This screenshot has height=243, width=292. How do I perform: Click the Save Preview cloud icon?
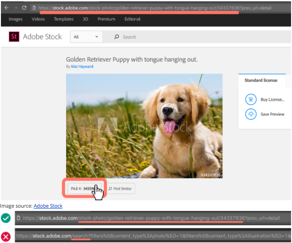pos(251,114)
